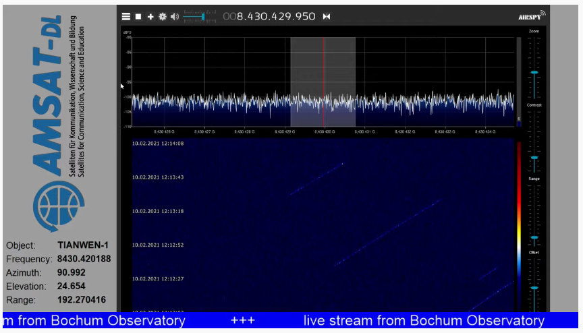
Task: Click the Airspy logo
Action: (532, 16)
